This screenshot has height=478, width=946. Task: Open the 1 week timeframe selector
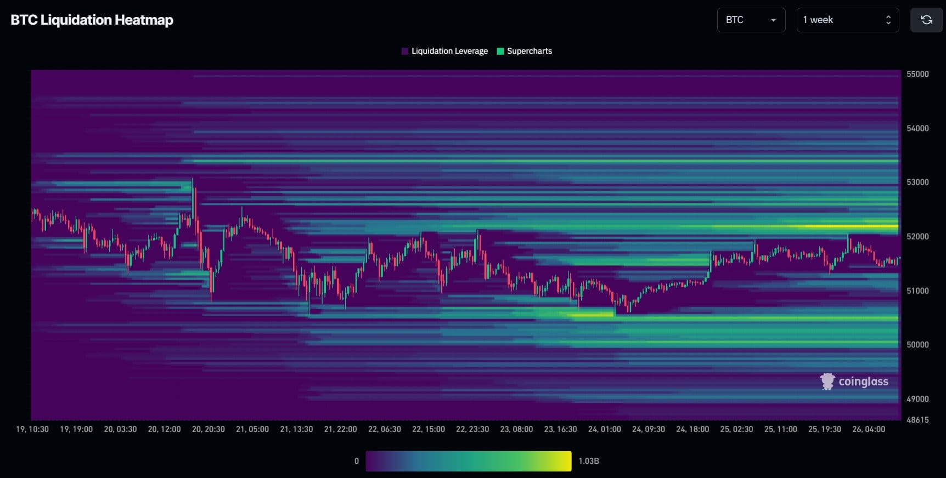848,20
